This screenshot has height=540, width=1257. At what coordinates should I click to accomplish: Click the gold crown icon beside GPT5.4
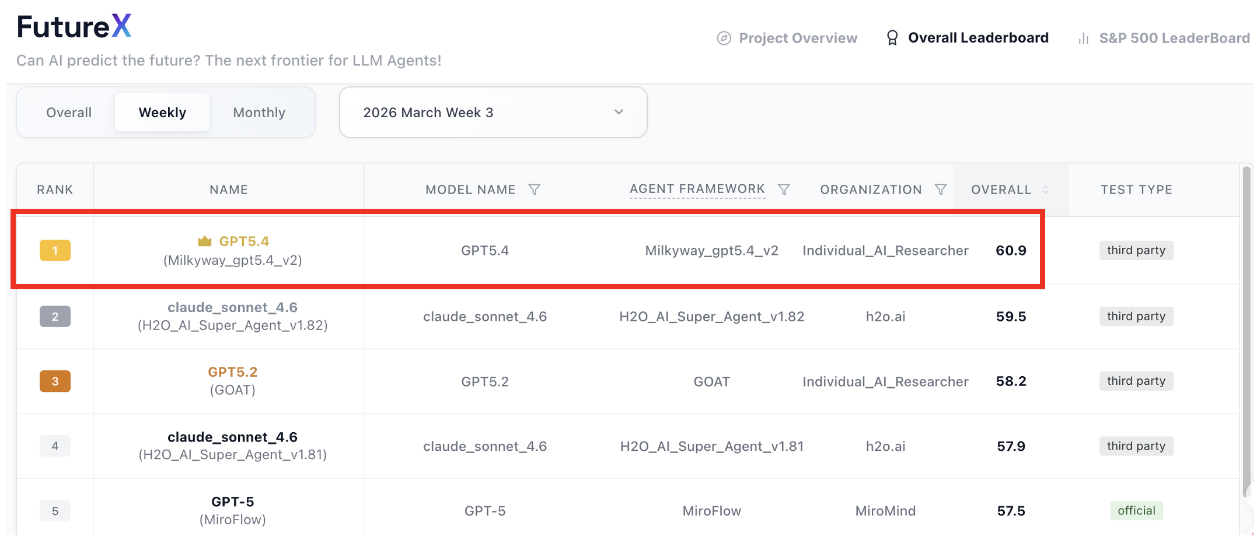coord(204,241)
